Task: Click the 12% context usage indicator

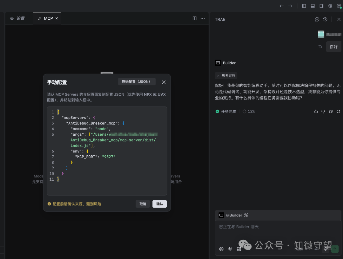Action: click(x=249, y=112)
